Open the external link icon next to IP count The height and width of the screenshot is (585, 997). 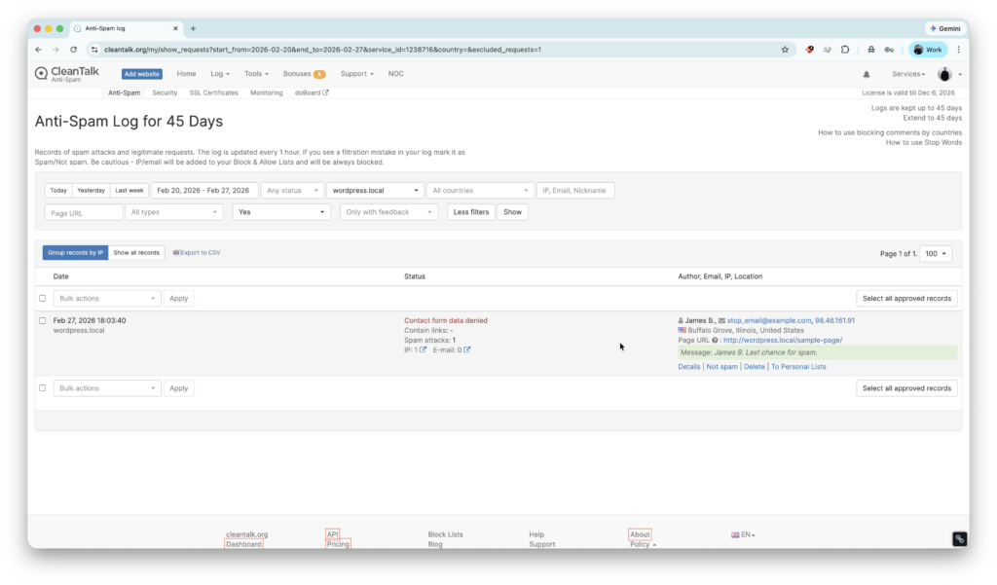(424, 348)
